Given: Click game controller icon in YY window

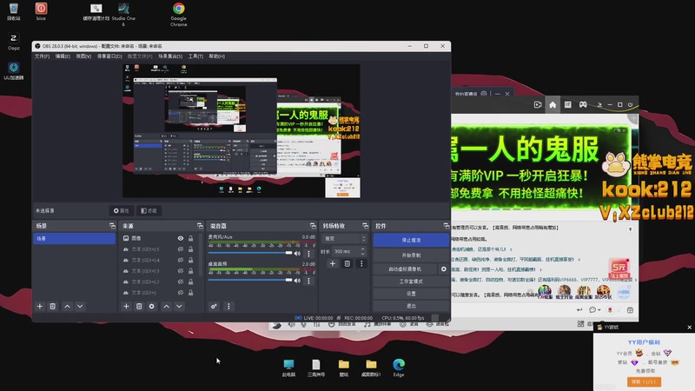Looking at the screenshot, I should tap(583, 104).
